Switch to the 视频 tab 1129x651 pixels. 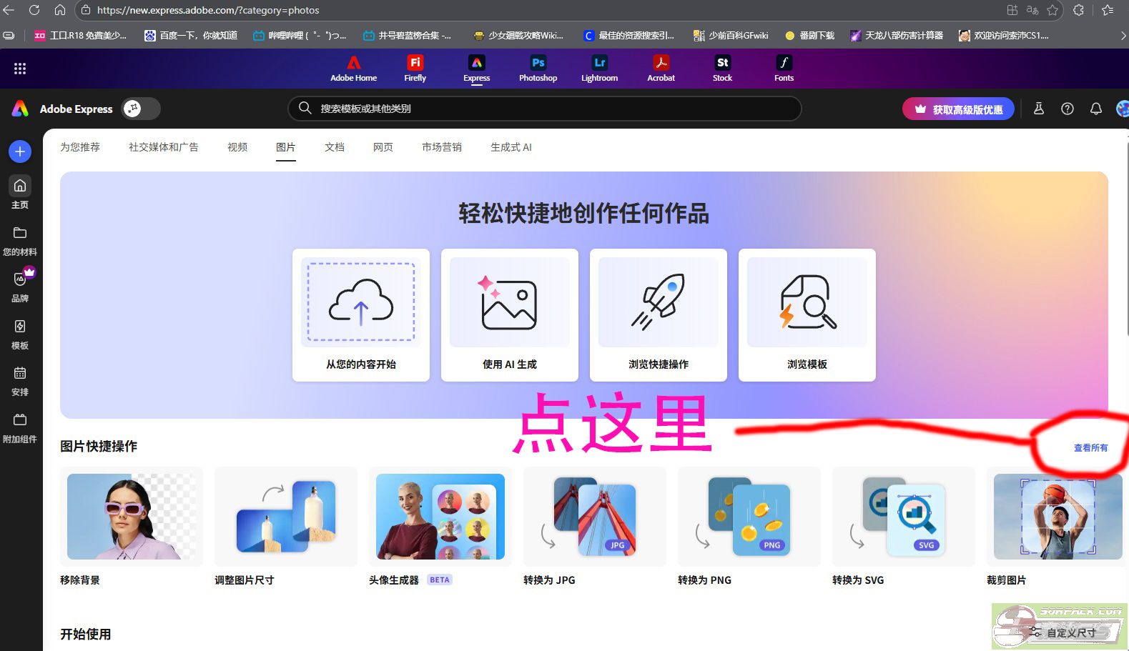(237, 147)
